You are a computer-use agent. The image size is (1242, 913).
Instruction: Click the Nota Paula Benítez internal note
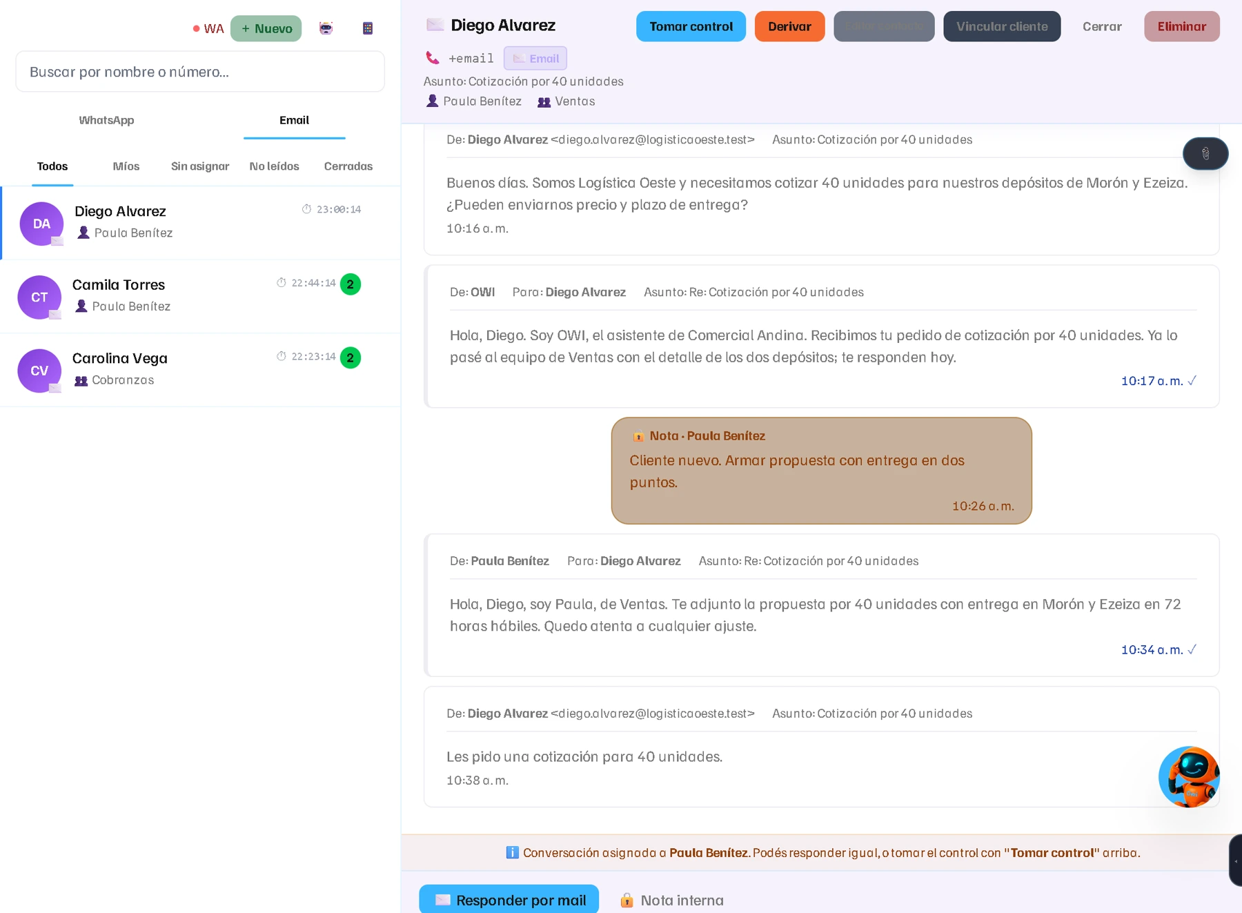(x=821, y=471)
